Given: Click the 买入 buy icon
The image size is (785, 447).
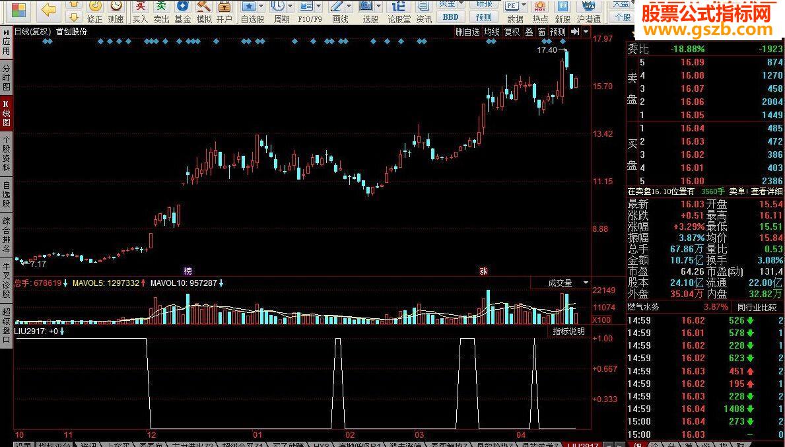Looking at the screenshot, I should coord(140,12).
